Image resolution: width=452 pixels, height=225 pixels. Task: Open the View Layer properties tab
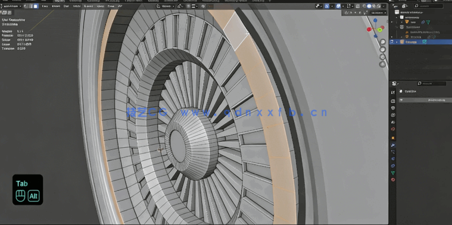click(x=392, y=115)
